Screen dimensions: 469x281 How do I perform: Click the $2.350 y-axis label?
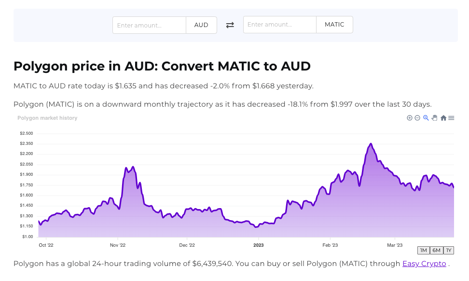point(27,144)
